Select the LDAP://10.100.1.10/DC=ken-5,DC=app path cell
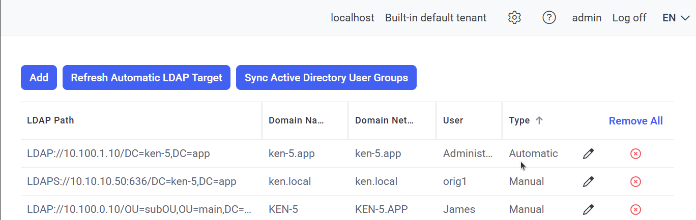This screenshot has height=220, width=696. (119, 153)
